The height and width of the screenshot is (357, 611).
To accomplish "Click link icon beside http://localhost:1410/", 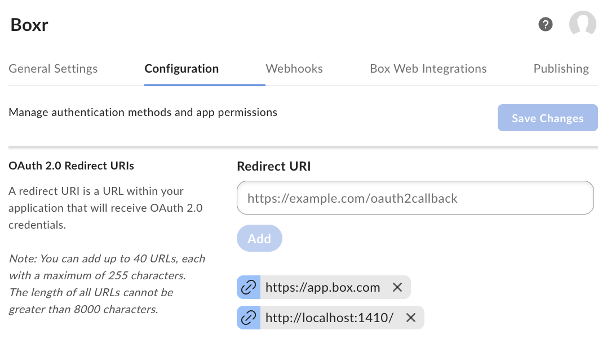I will click(x=249, y=318).
